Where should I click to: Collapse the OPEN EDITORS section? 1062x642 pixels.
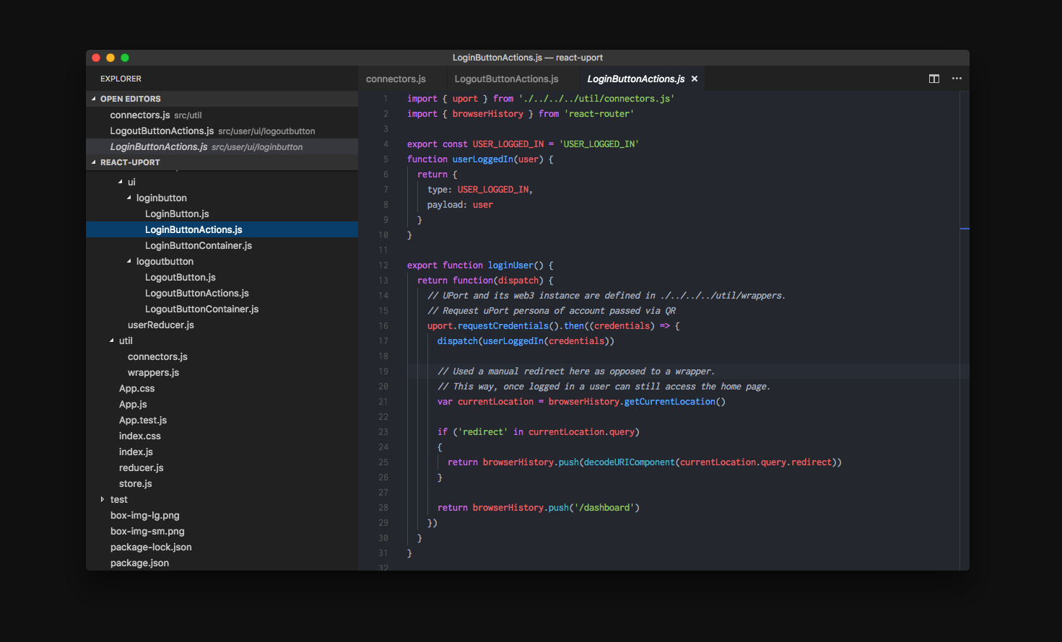pyautogui.click(x=94, y=99)
